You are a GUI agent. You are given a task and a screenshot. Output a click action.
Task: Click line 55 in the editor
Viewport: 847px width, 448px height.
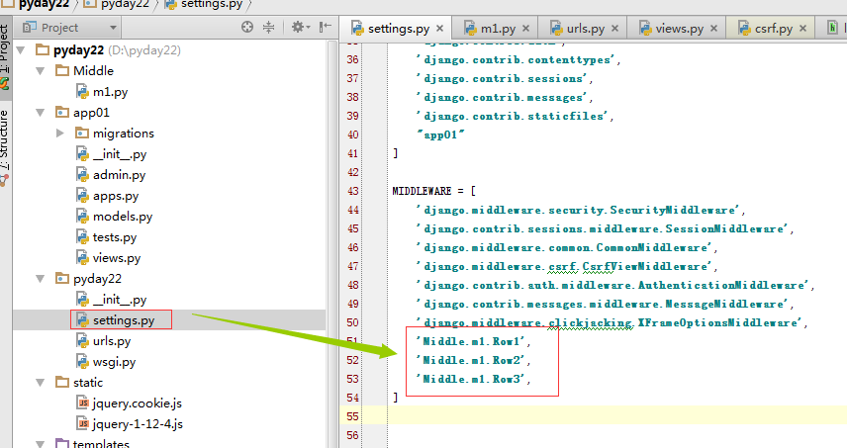coord(594,417)
